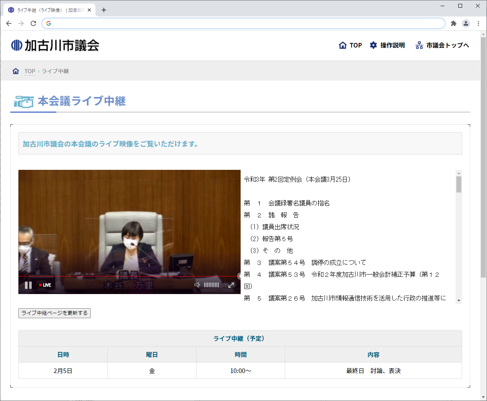Open the browser three-dot menu
Viewport: 487px width, 401px height.
(478, 23)
